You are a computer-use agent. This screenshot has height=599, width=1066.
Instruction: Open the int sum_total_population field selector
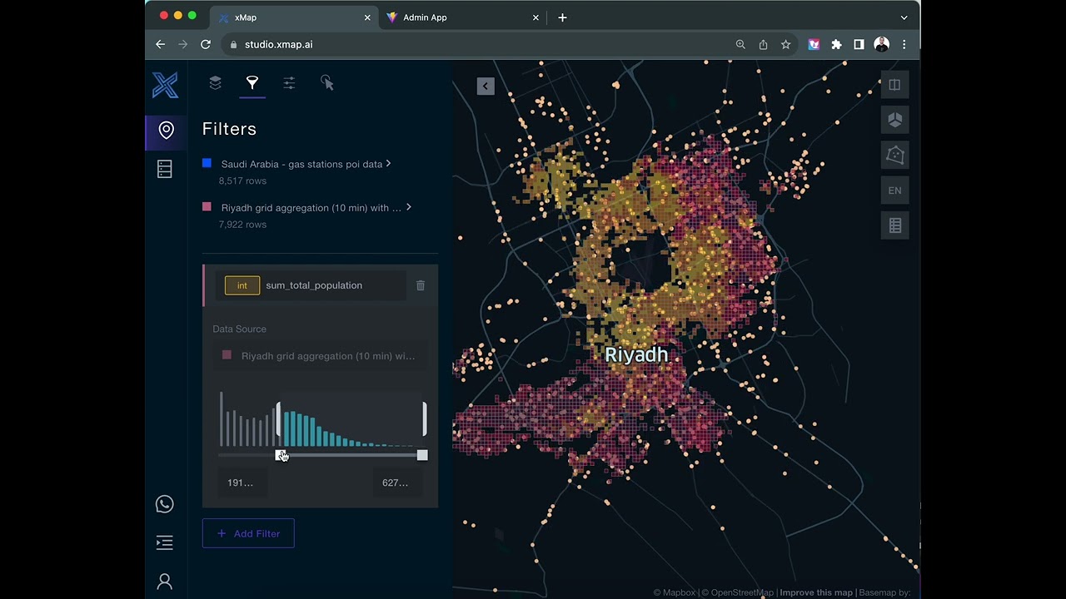point(311,285)
